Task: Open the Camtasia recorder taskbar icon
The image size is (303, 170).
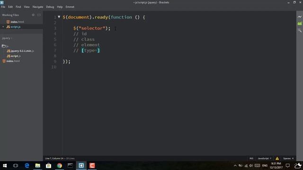Action: [92, 166]
